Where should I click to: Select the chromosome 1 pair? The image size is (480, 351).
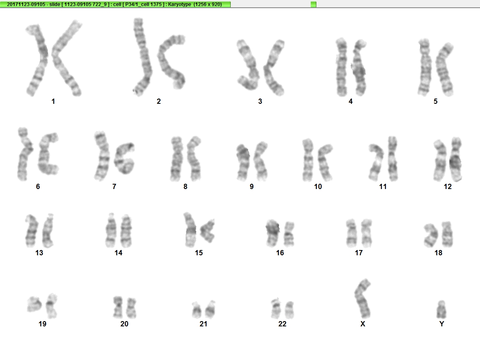pos(54,58)
